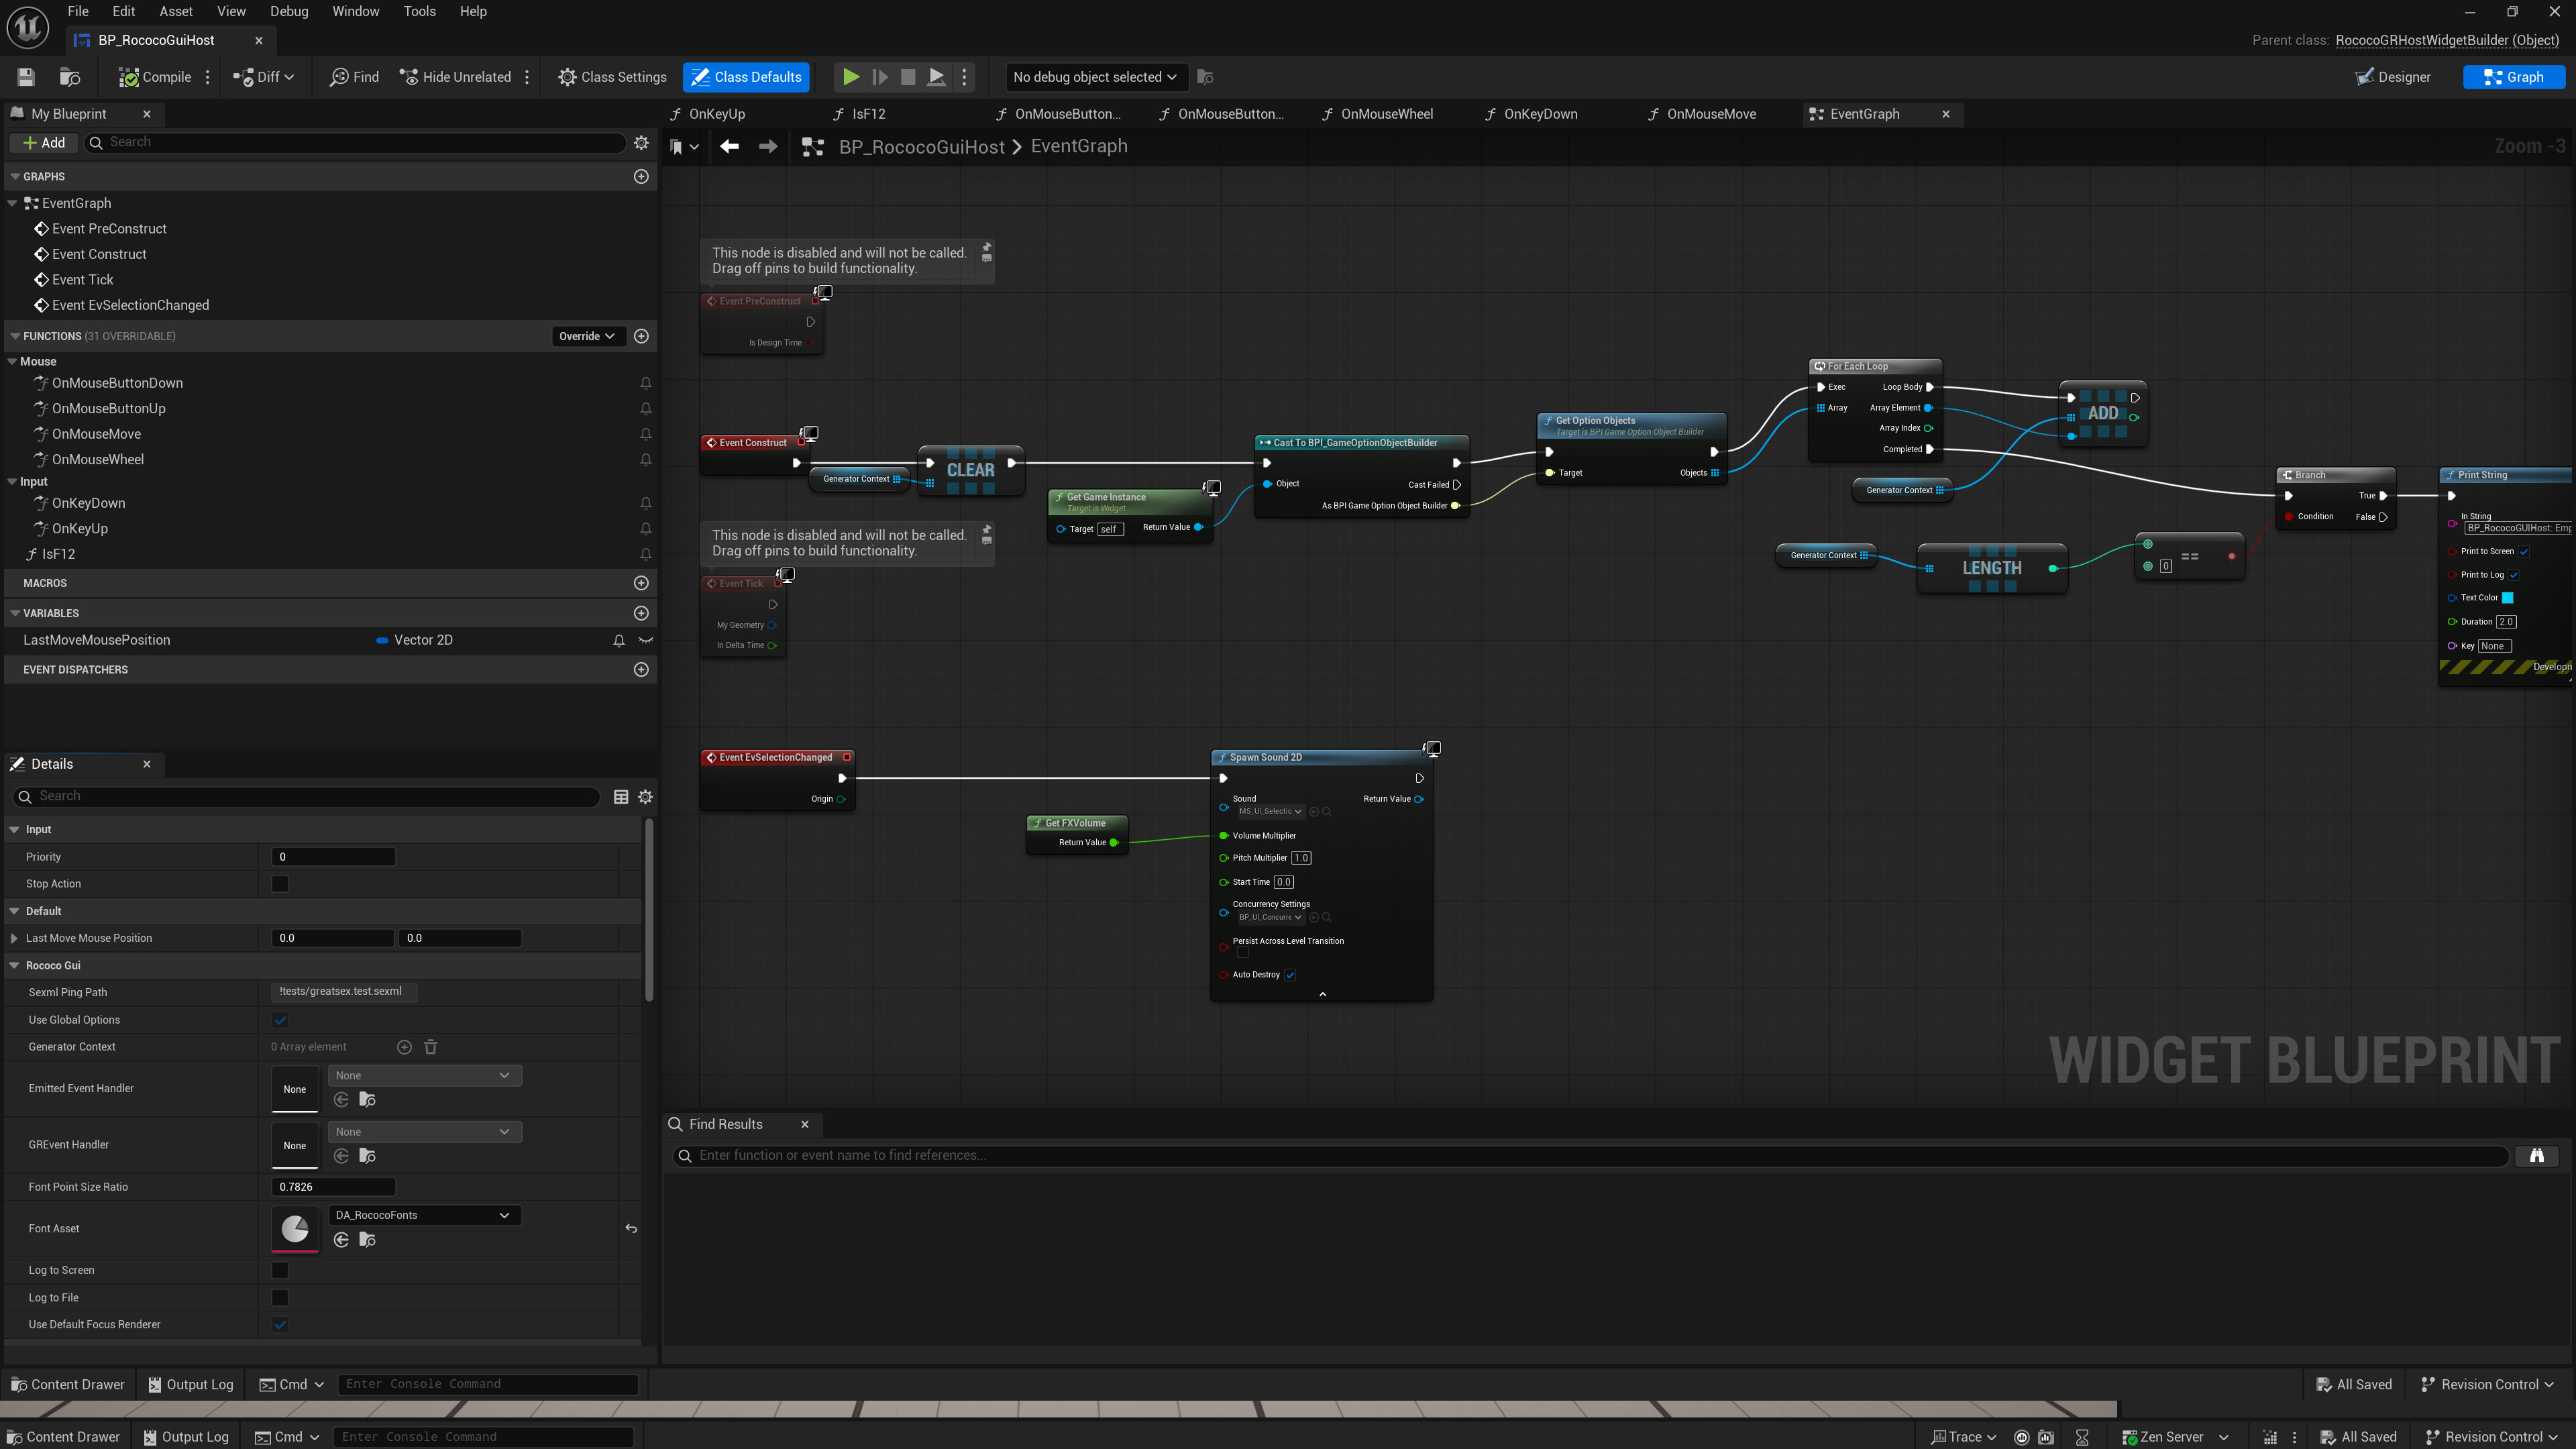Screen dimensions: 2576x1449
Task: Open the Debug menu
Action: click(289, 12)
